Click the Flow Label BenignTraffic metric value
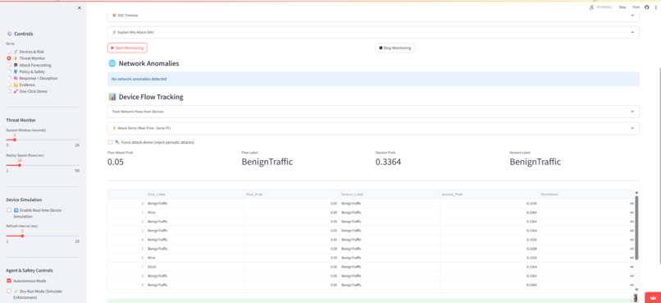The height and width of the screenshot is (303, 661). tap(267, 162)
